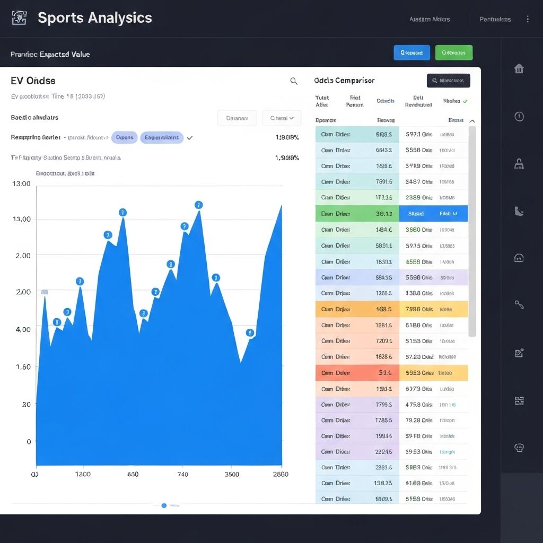
Task: Expand the chevron next to the filter chips
Action: (x=189, y=137)
